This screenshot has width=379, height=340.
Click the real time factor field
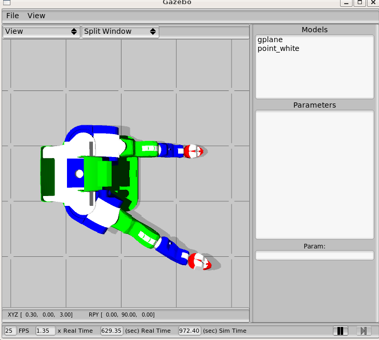click(x=45, y=331)
